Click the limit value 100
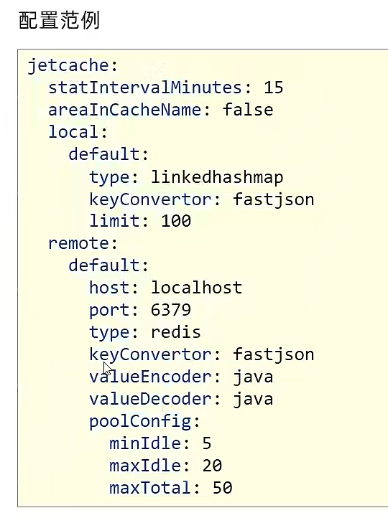 176,221
